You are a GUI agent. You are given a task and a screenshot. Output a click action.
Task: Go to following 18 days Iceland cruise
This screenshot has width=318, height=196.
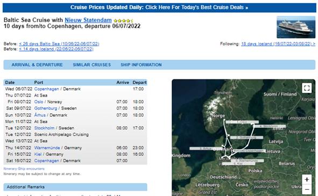pyautogui.click(x=278, y=43)
